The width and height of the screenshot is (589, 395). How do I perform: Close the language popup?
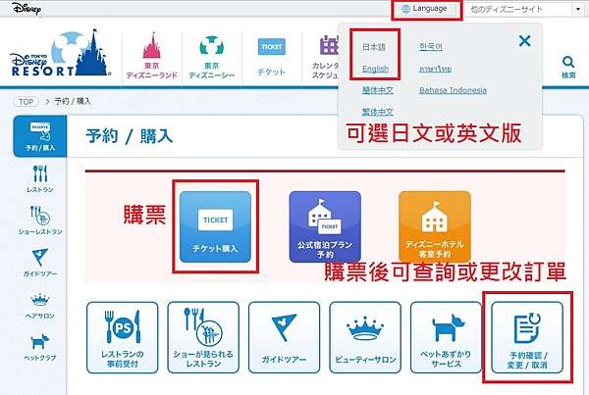click(x=524, y=40)
